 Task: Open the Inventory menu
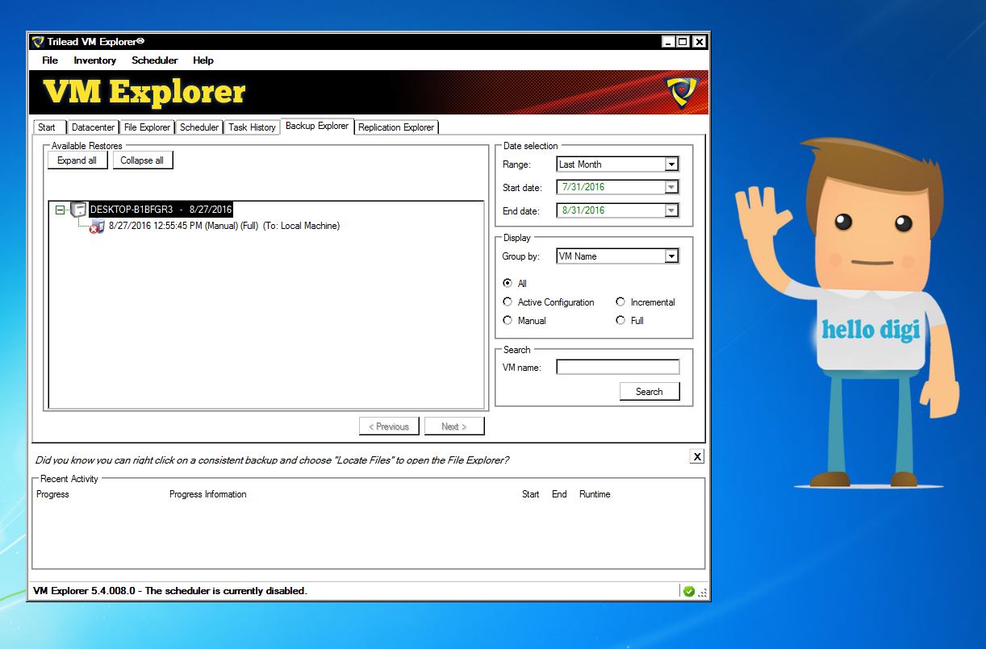[x=95, y=60]
